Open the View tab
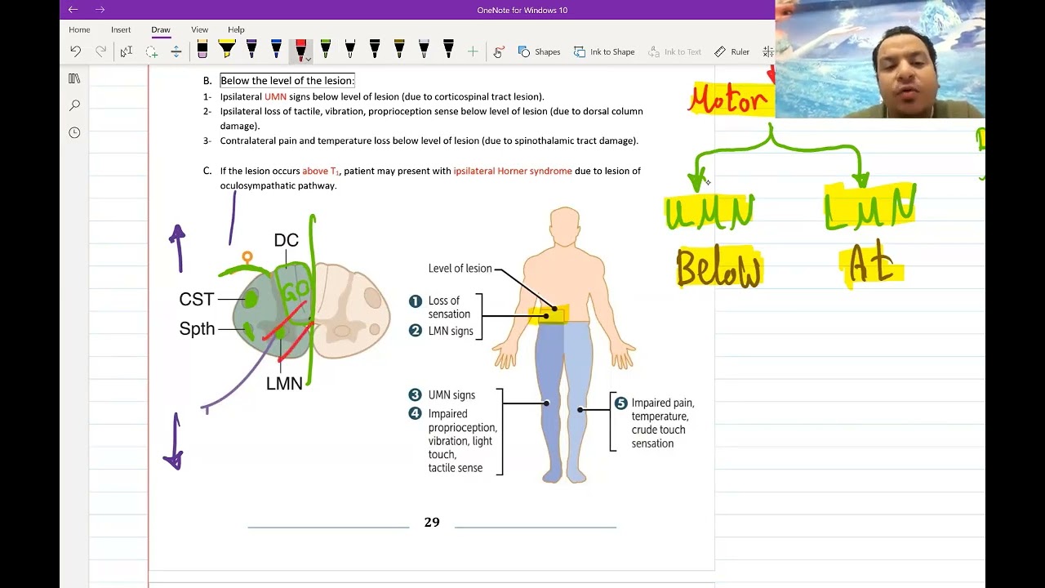This screenshot has height=588, width=1045. 199,29
